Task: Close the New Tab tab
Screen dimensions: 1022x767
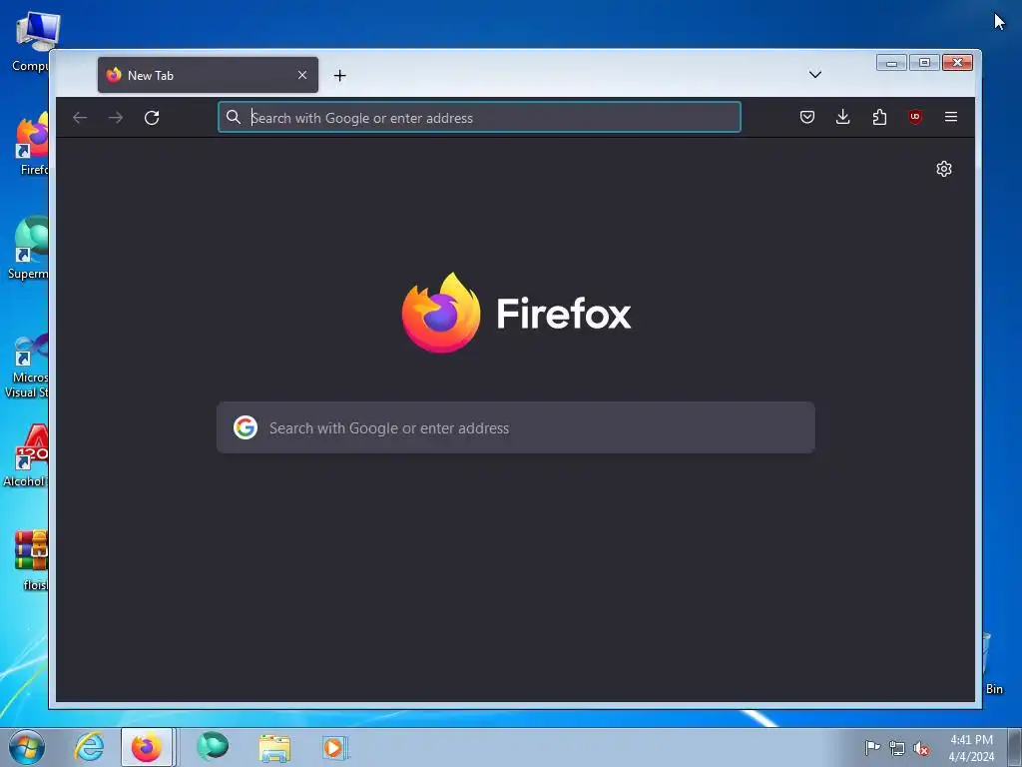Action: (302, 75)
